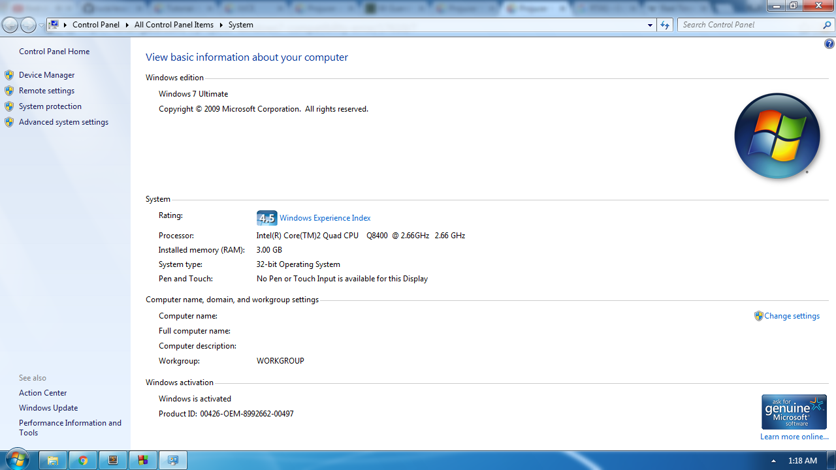Viewport: 836px width, 470px height.
Task: Refresh the System page
Action: pyautogui.click(x=665, y=25)
